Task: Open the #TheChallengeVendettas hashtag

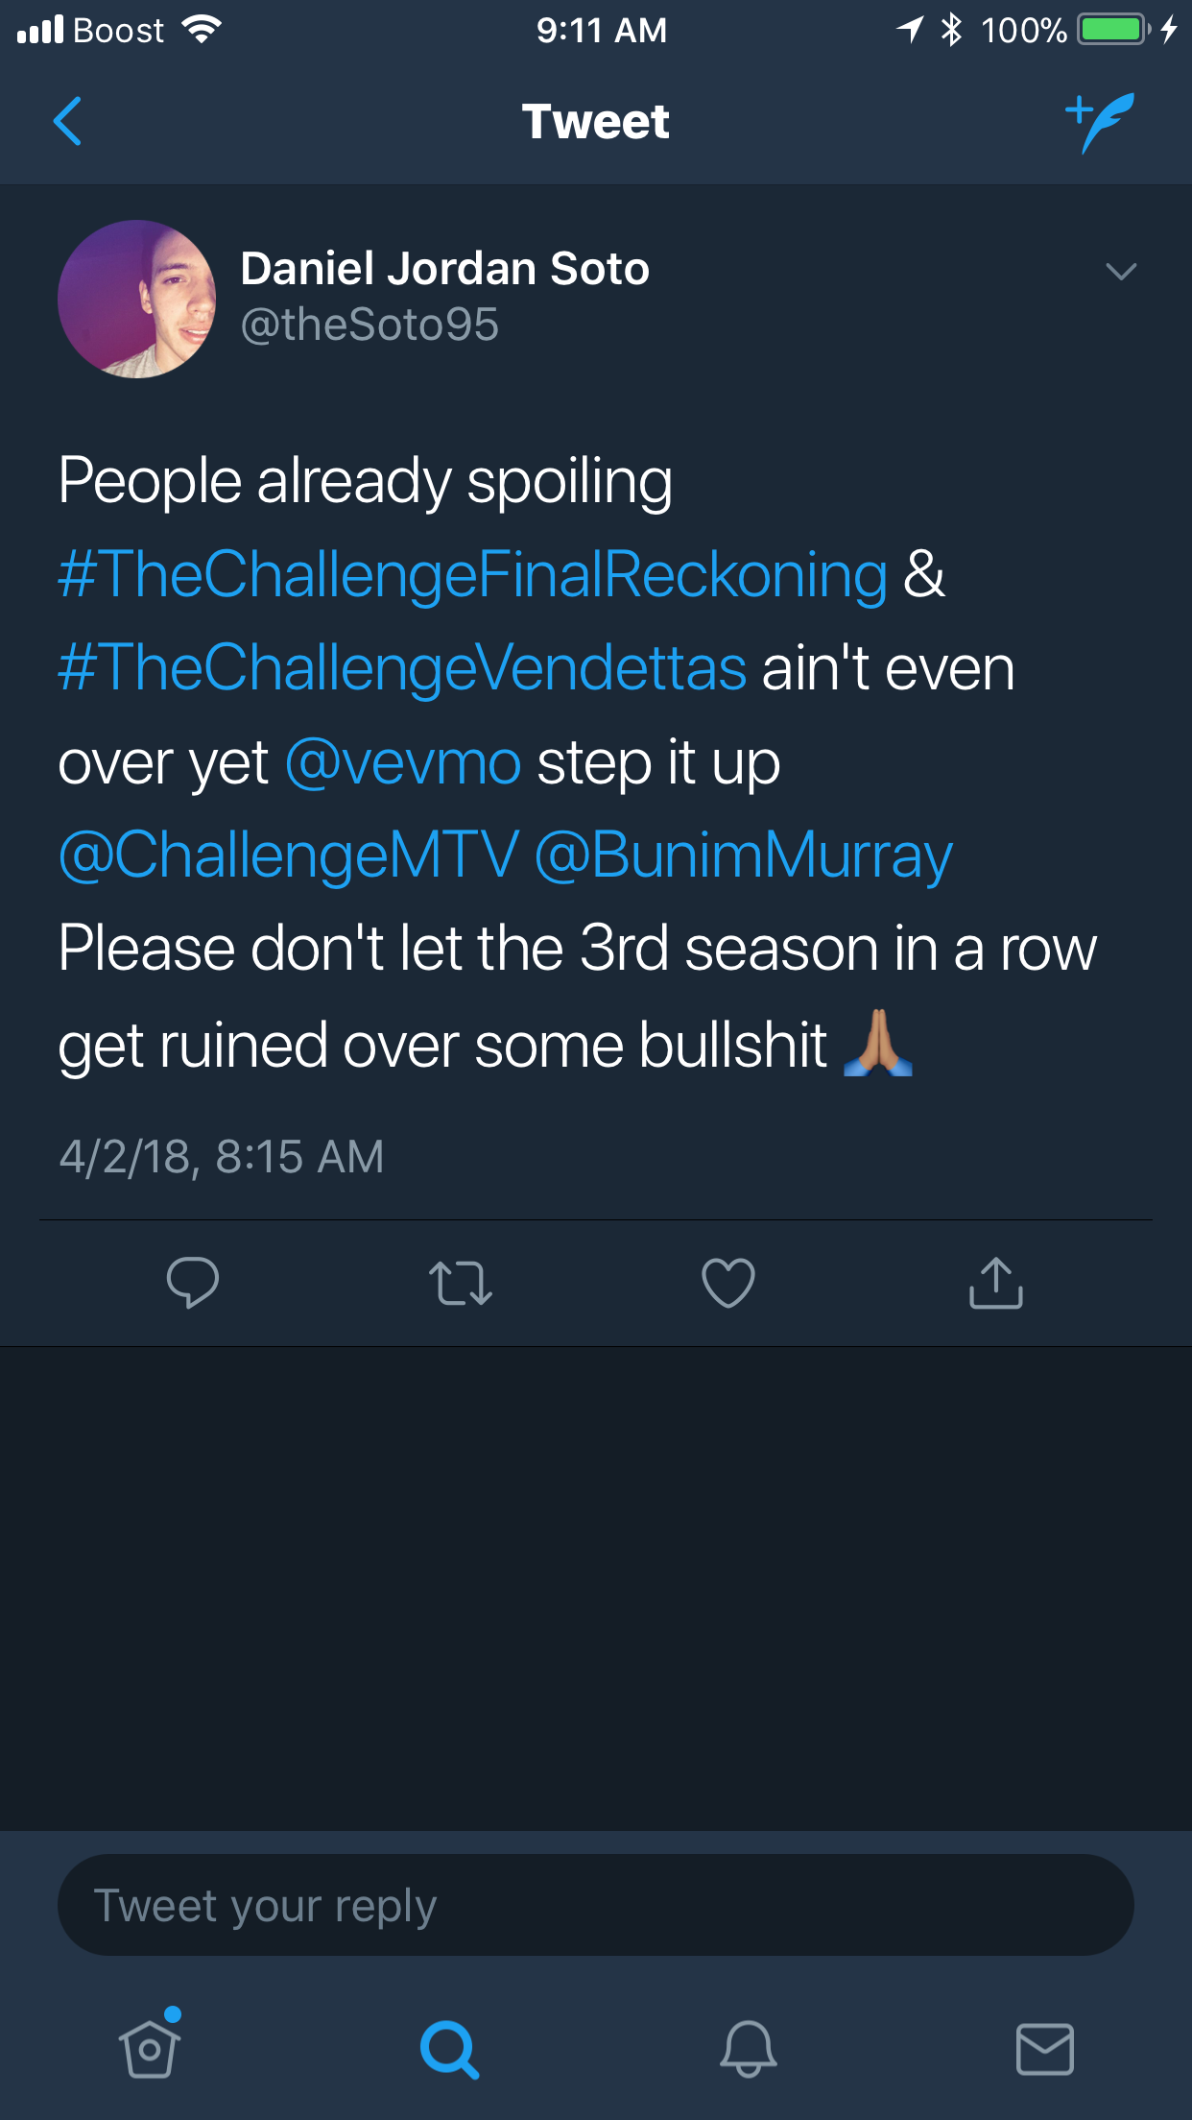Action: [x=402, y=668]
